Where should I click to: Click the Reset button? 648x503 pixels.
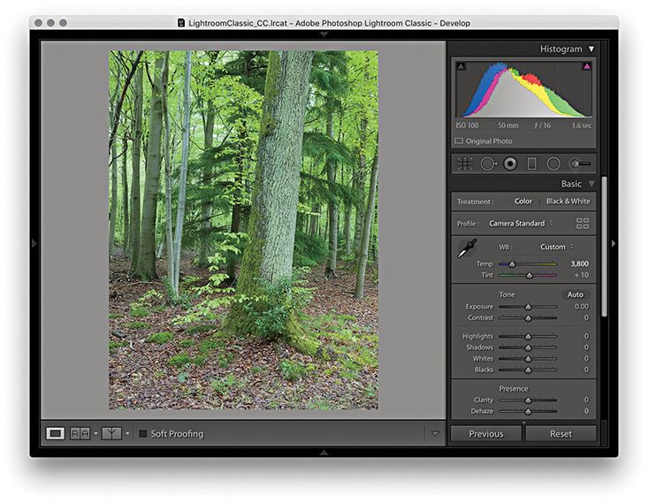(x=560, y=434)
